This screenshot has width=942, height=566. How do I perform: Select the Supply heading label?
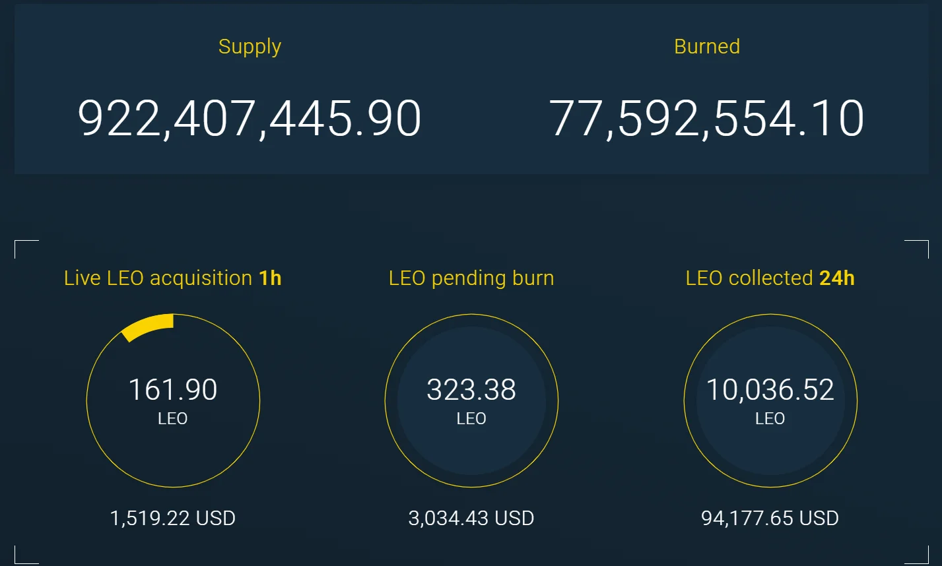click(250, 47)
